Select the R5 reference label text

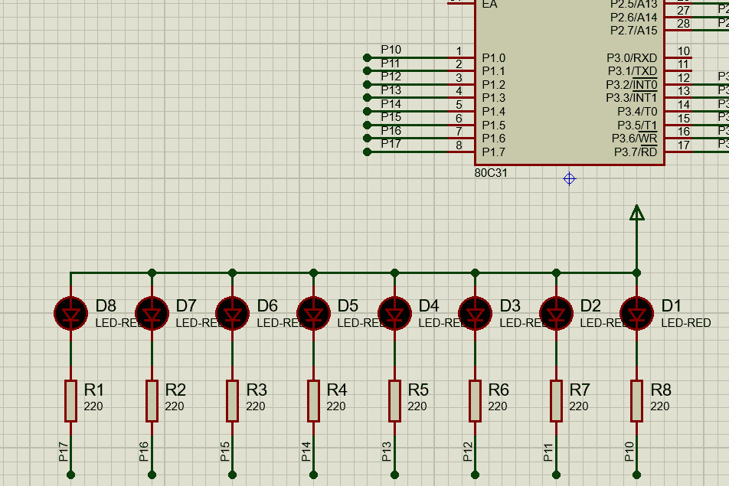[418, 390]
